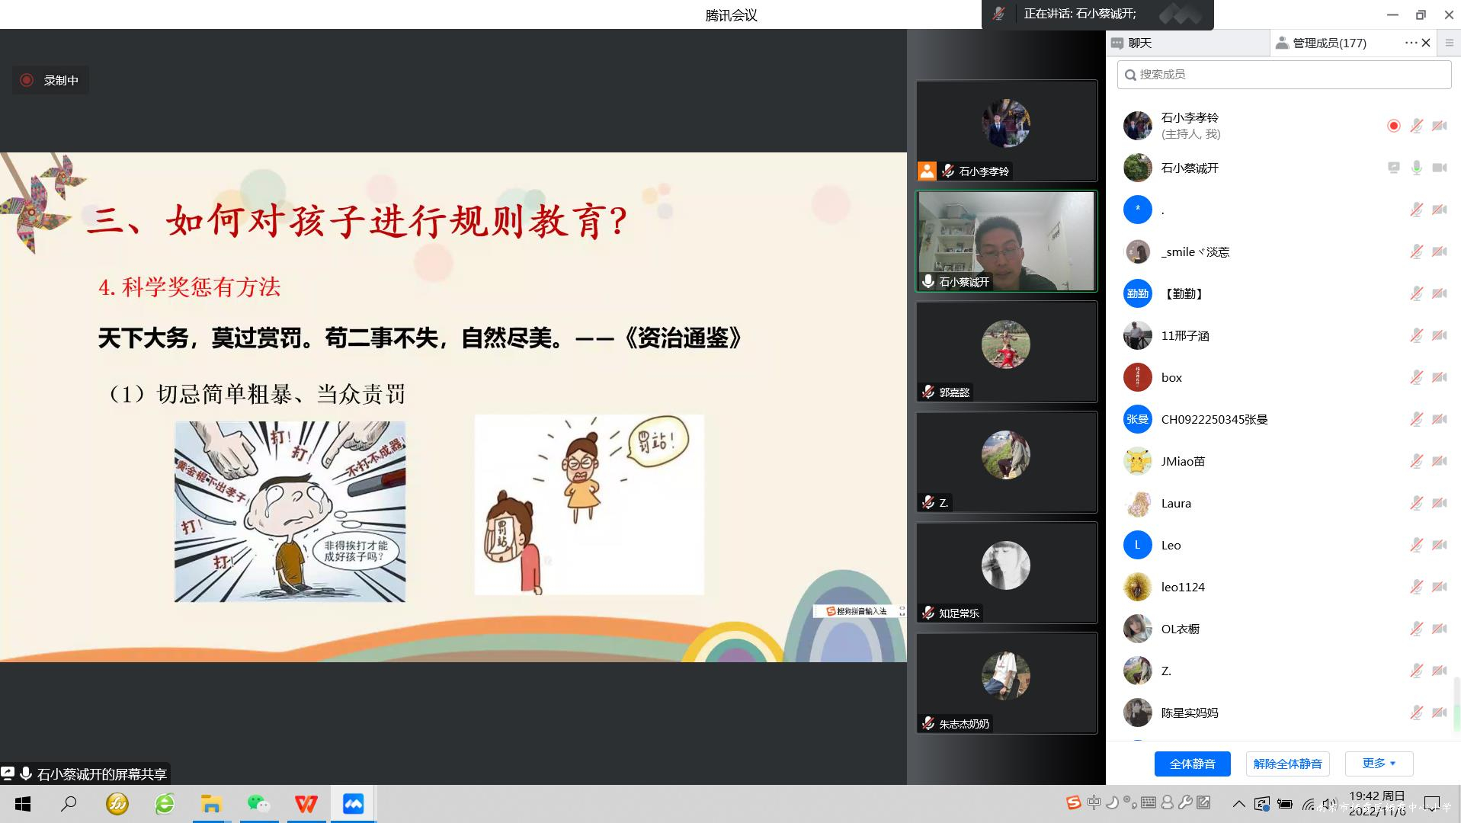Toggle camera for member Leo
This screenshot has width=1461, height=823.
tap(1439, 545)
